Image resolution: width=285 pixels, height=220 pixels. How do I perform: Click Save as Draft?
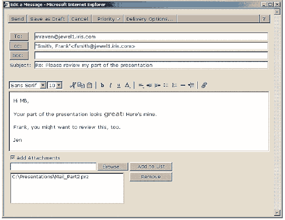point(47,19)
